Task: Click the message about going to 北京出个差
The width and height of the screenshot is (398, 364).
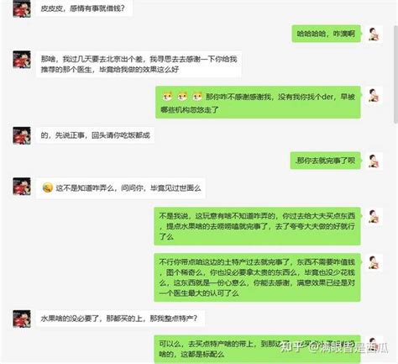Action: (139, 64)
